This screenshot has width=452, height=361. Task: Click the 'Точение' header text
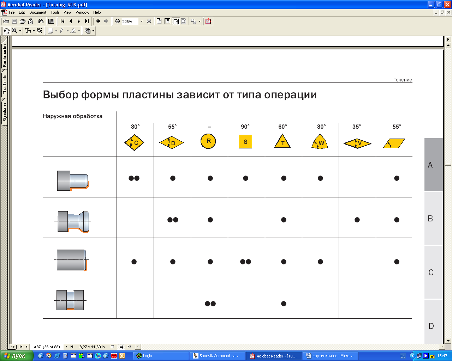[x=403, y=80]
